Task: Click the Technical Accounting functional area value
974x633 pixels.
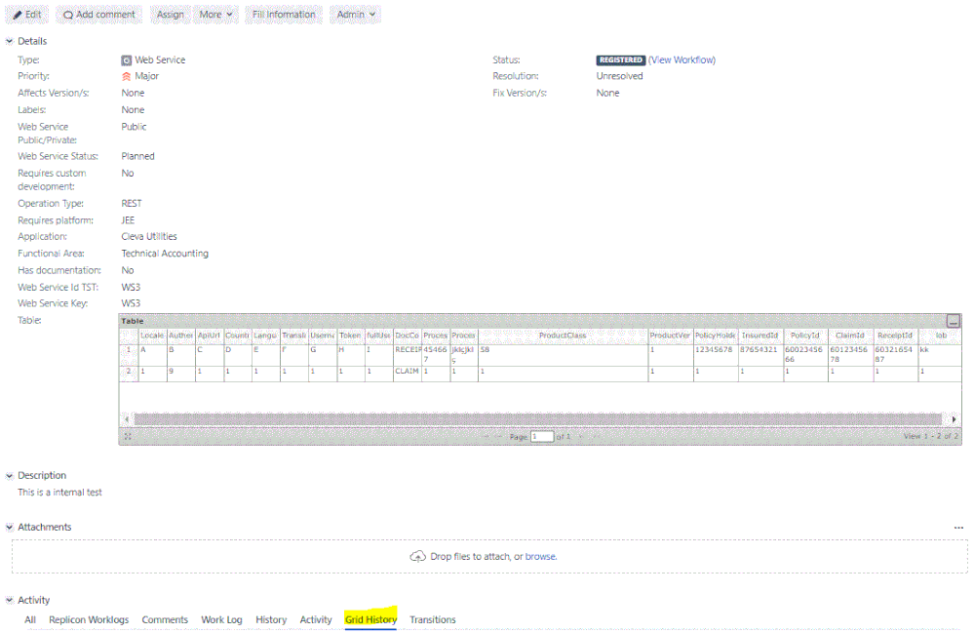Action: [165, 254]
